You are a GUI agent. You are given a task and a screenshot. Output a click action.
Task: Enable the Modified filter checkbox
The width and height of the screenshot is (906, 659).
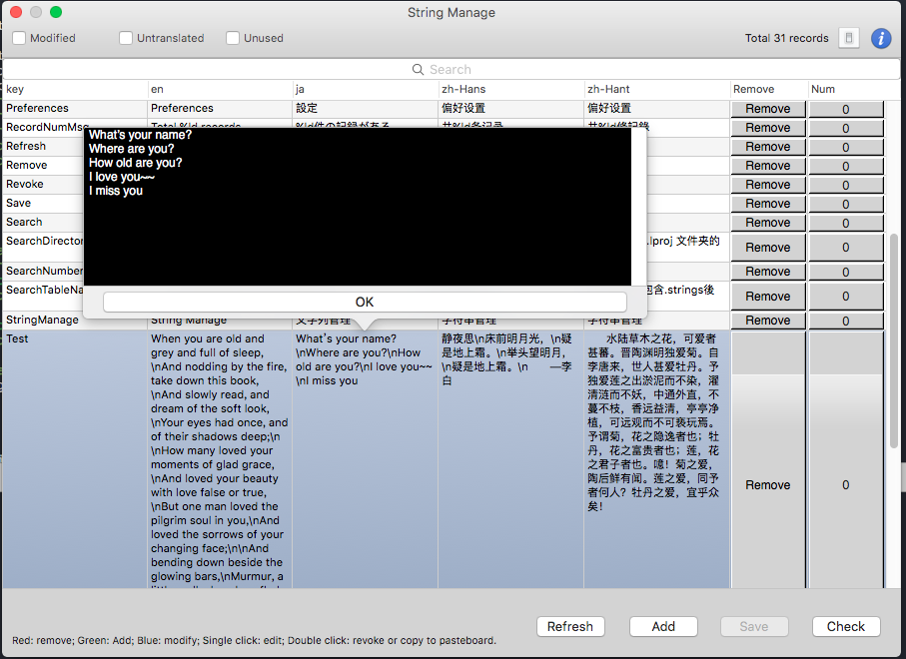coord(19,38)
